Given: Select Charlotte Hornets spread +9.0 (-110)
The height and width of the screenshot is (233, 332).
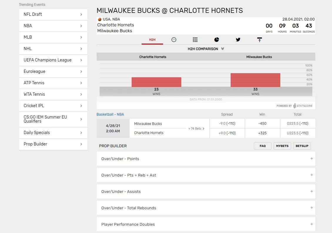Looking at the screenshot, I should click(x=227, y=133).
